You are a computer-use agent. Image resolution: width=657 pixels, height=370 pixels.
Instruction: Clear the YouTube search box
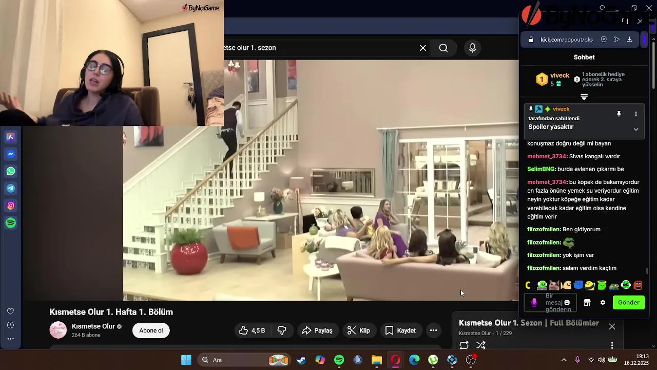pos(423,48)
